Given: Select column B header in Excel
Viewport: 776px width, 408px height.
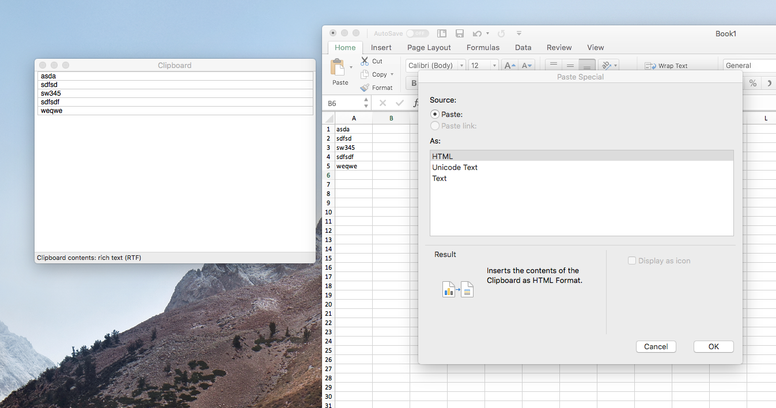Looking at the screenshot, I should tap(391, 118).
